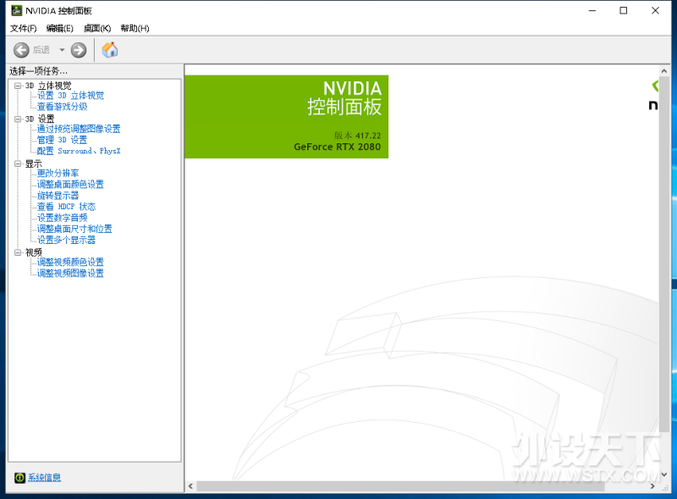Click the vertical scrollbar down arrow

tap(664, 474)
